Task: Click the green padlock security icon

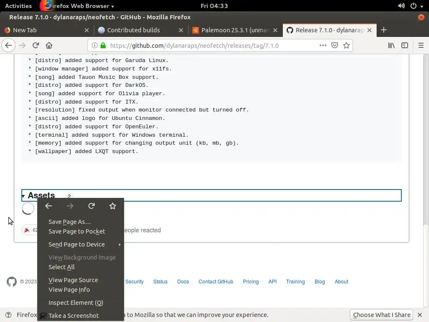Action: tap(103, 45)
